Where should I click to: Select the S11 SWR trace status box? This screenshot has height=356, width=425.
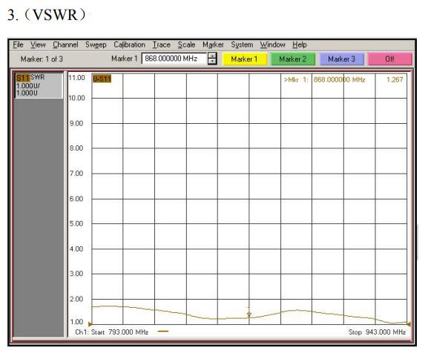[x=39, y=85]
